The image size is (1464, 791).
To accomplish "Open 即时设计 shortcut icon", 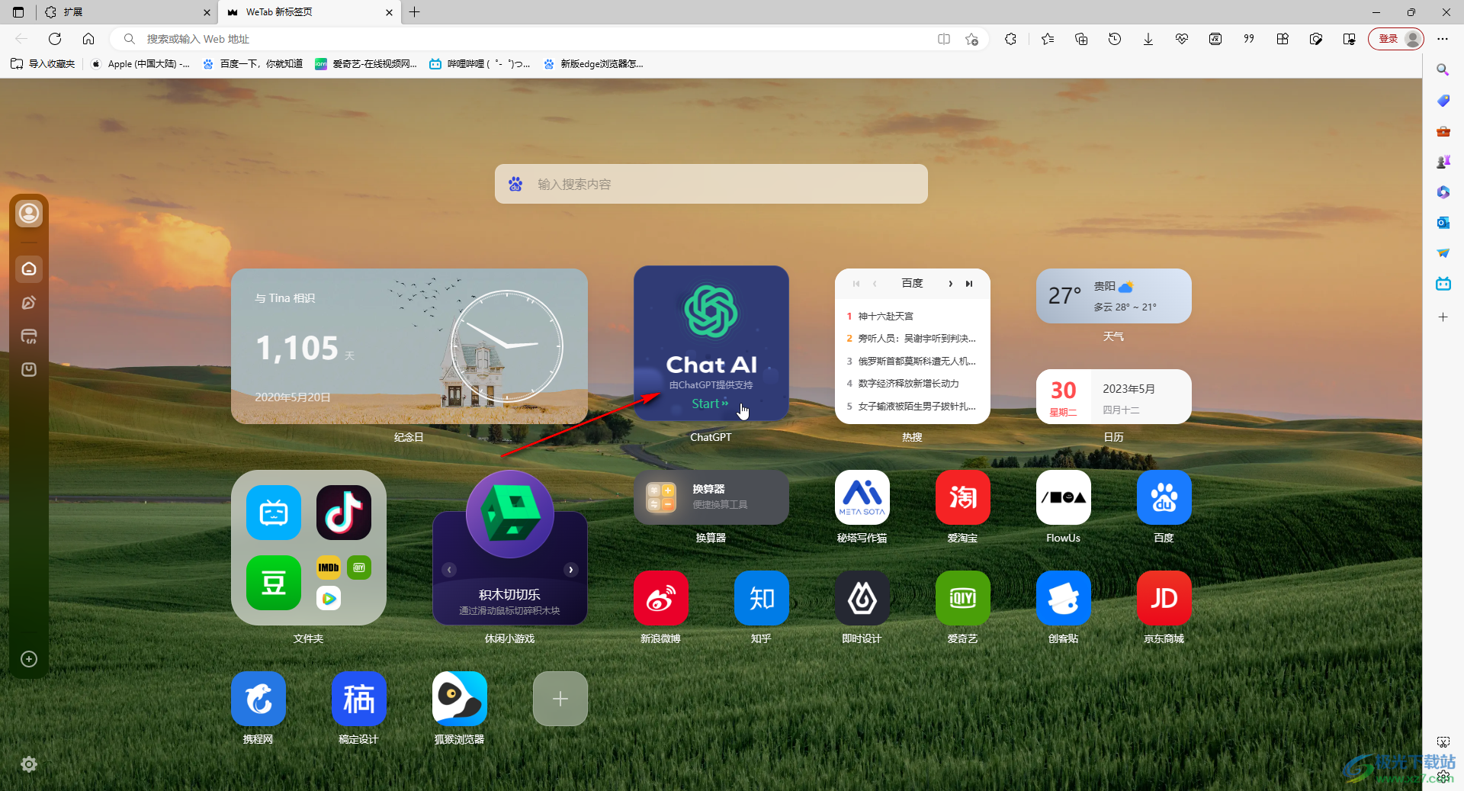I will [x=862, y=598].
